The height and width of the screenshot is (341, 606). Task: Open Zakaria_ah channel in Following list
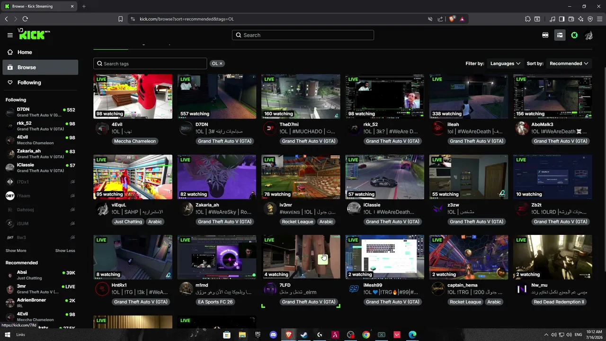click(40, 154)
